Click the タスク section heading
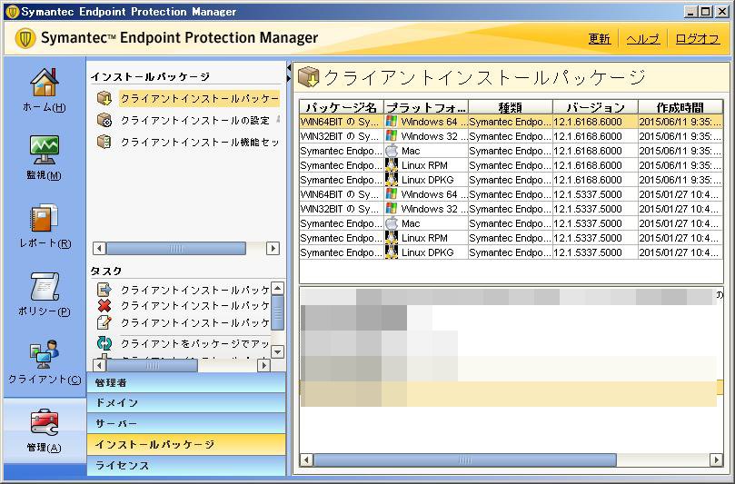 106,271
